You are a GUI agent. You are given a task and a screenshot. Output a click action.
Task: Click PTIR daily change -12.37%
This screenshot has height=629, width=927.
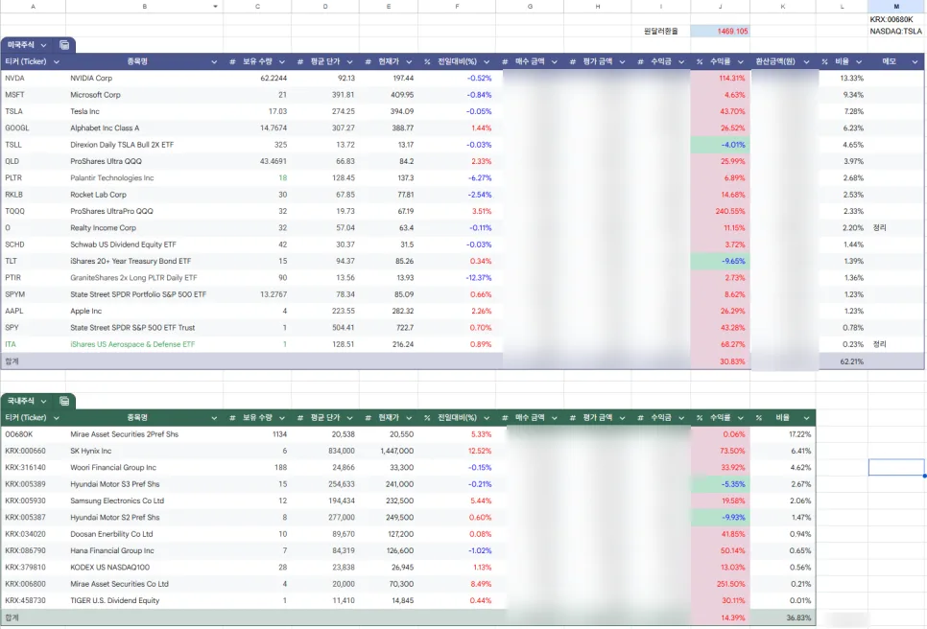click(457, 278)
